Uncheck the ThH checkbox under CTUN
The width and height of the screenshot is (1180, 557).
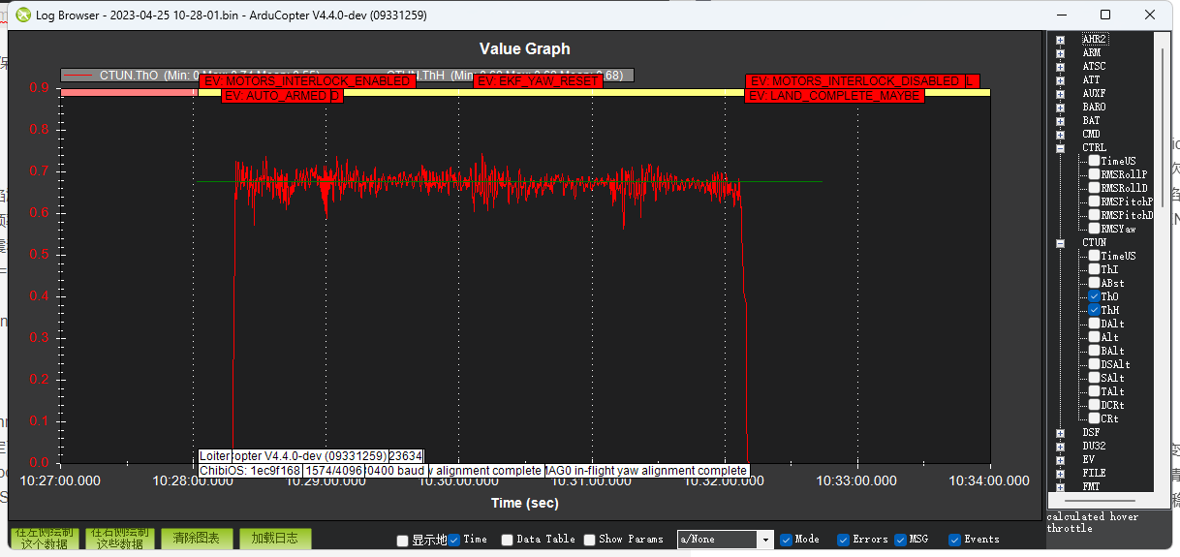[1094, 310]
